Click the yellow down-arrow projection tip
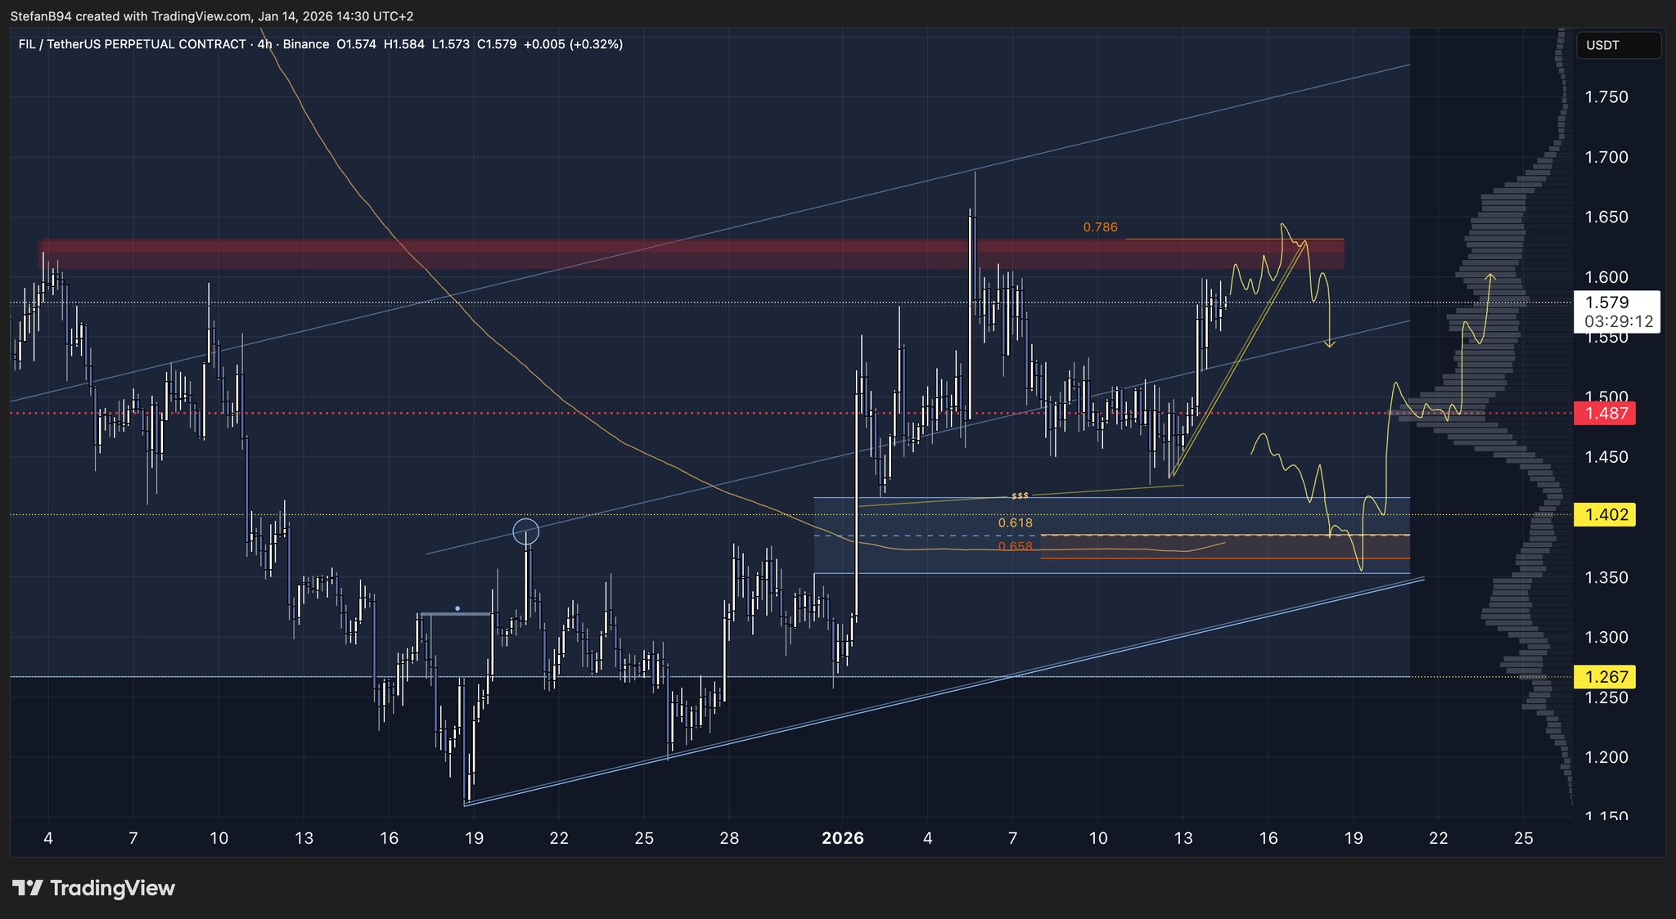 pyautogui.click(x=1330, y=345)
